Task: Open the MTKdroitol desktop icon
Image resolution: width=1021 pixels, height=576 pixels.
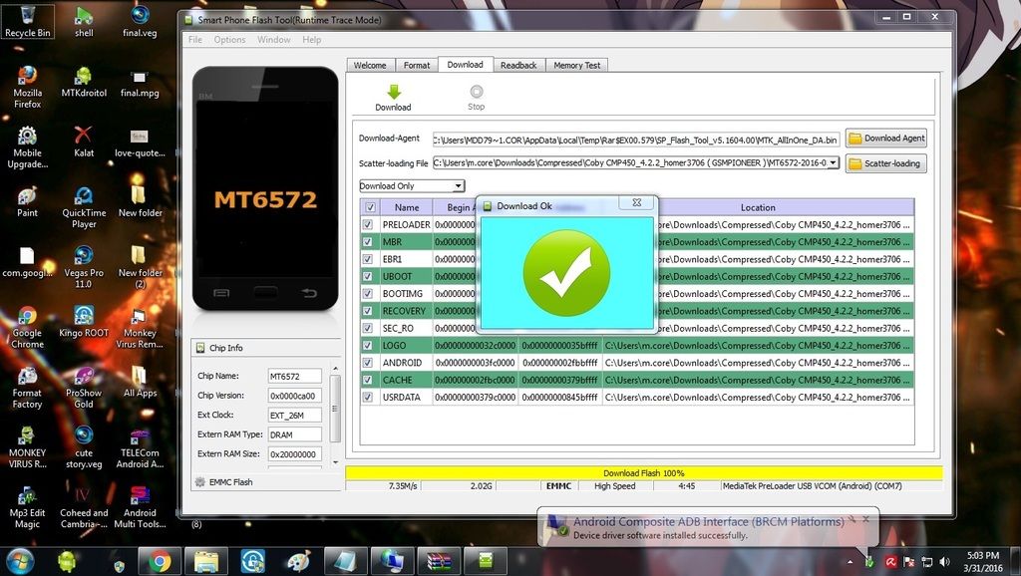Action: tap(84, 82)
